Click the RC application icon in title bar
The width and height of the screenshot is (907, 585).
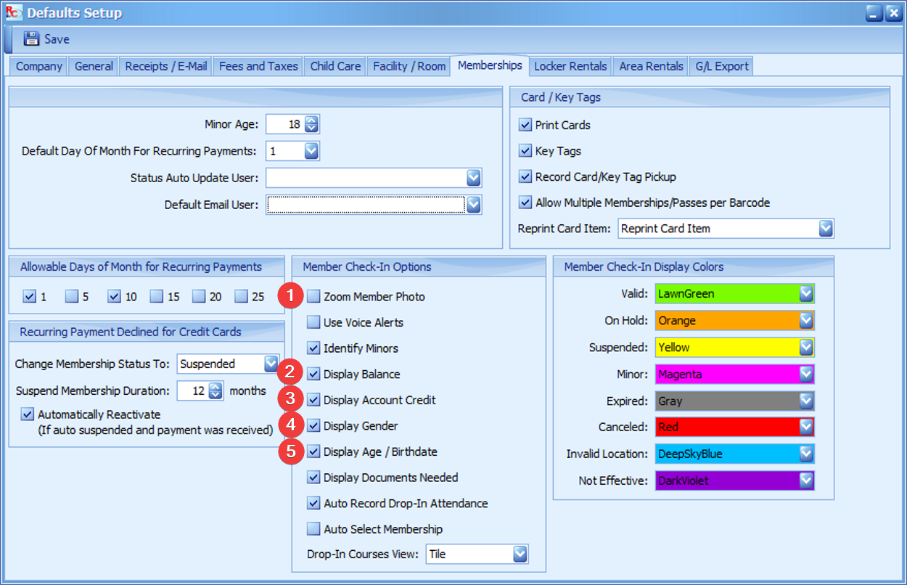pyautogui.click(x=14, y=12)
